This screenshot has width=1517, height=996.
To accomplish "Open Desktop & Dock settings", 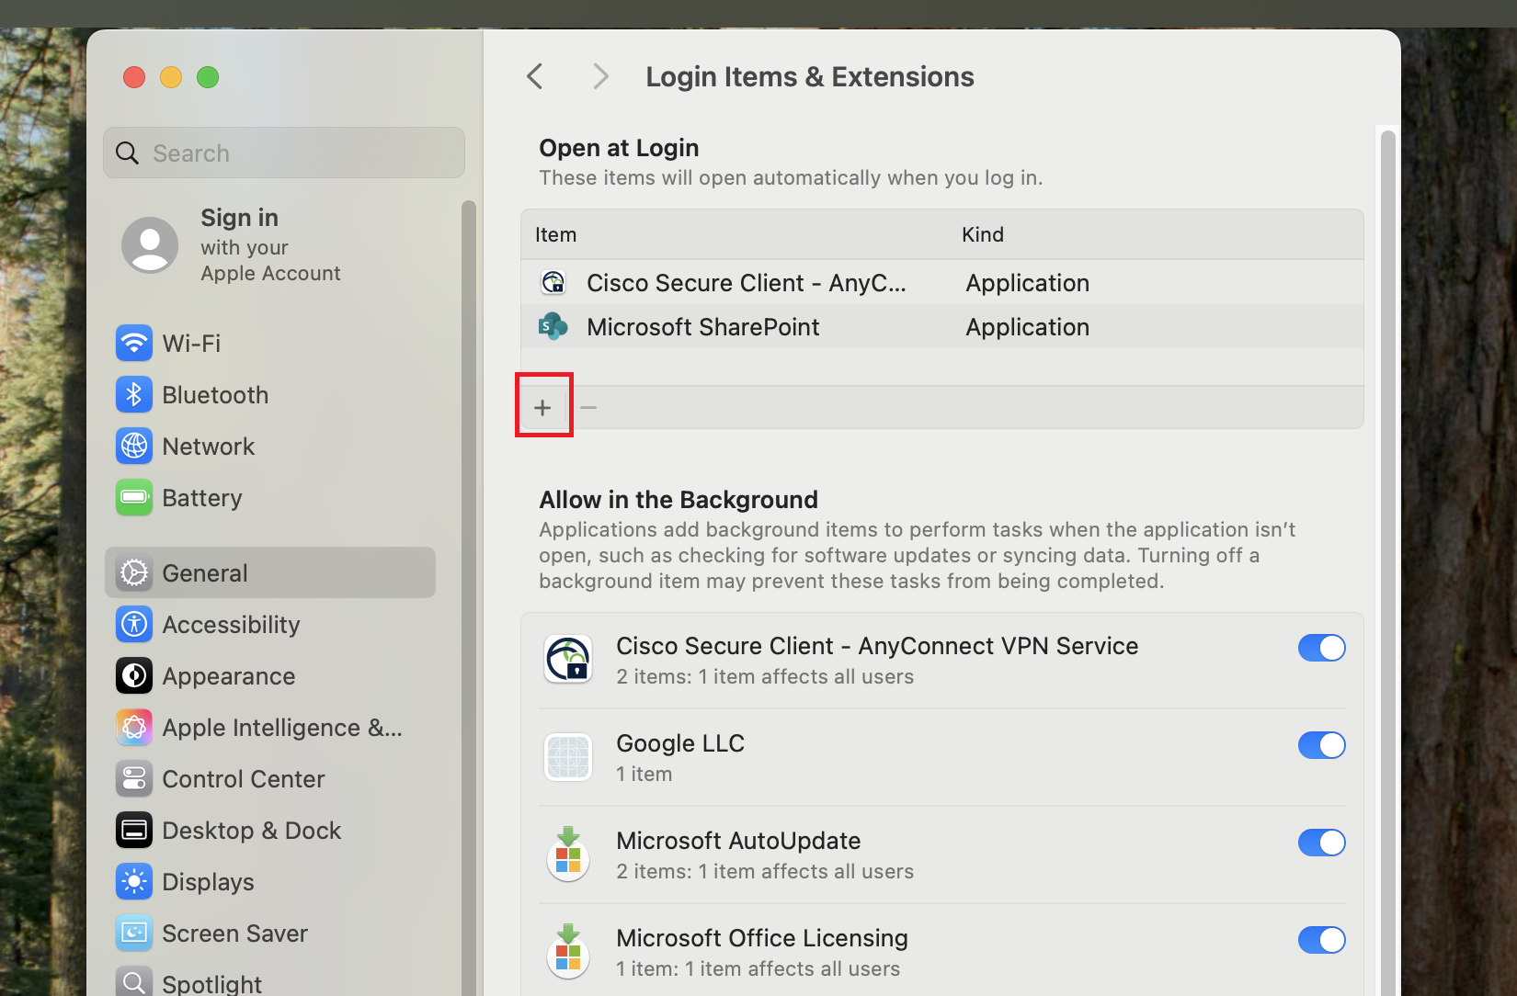I will (251, 831).
